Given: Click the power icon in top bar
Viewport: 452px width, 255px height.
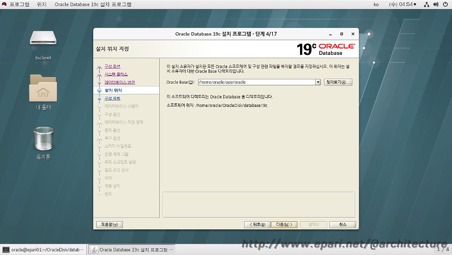Looking at the screenshot, I should [445, 5].
